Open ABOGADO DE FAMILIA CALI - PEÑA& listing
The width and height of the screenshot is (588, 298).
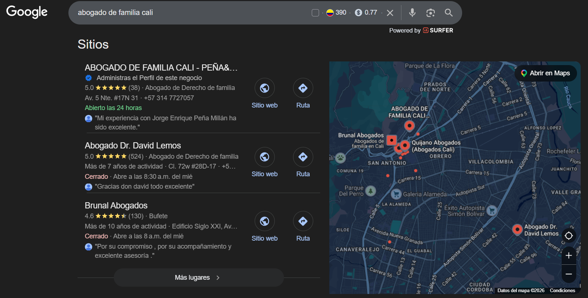161,68
